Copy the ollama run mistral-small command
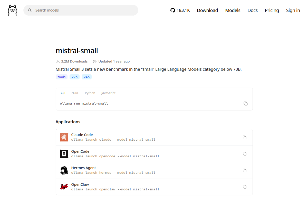 click(246, 104)
